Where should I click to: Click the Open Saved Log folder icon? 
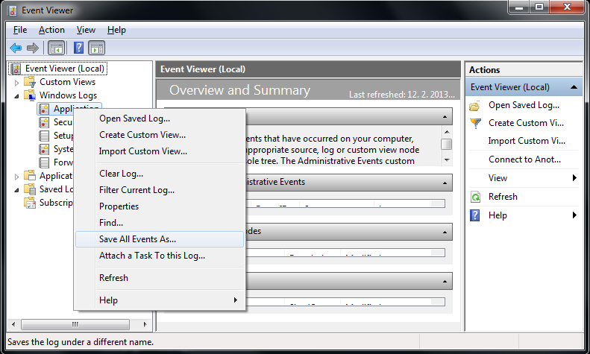click(475, 105)
